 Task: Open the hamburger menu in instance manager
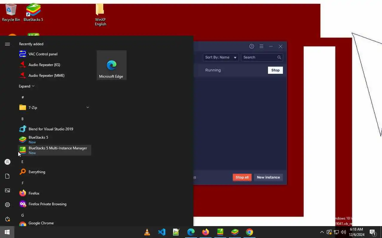pyautogui.click(x=261, y=46)
